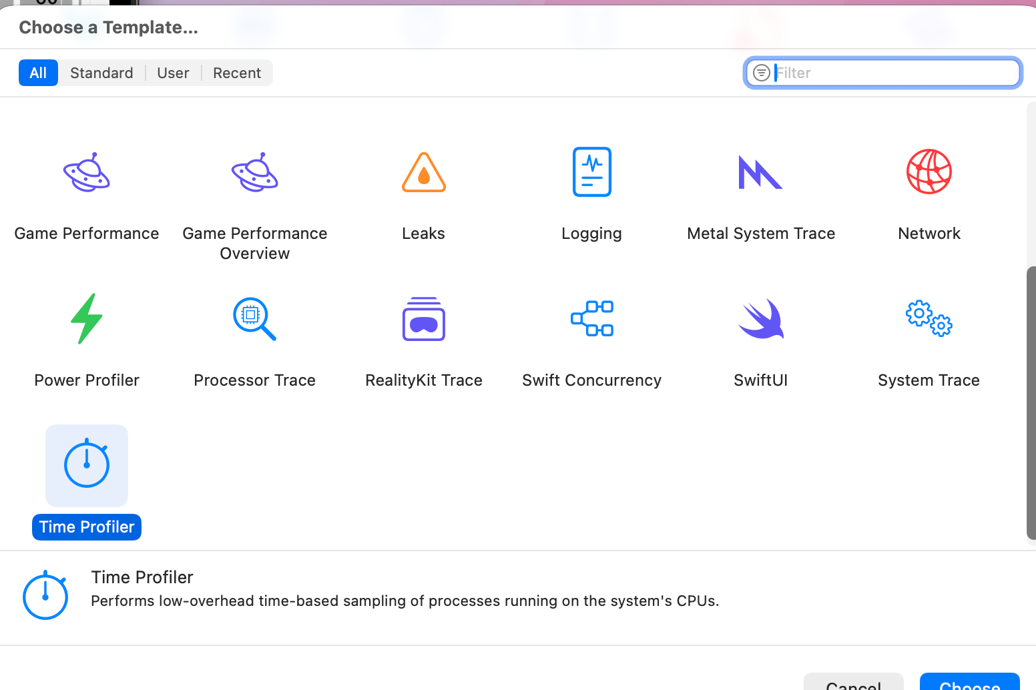
Task: Click the "Logging" label
Action: point(592,234)
